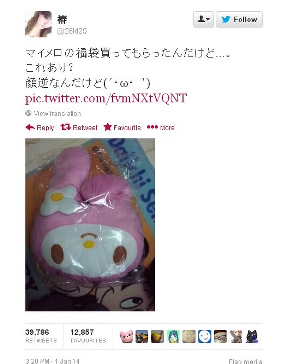Click the globe icon beside View translation

pos(28,113)
